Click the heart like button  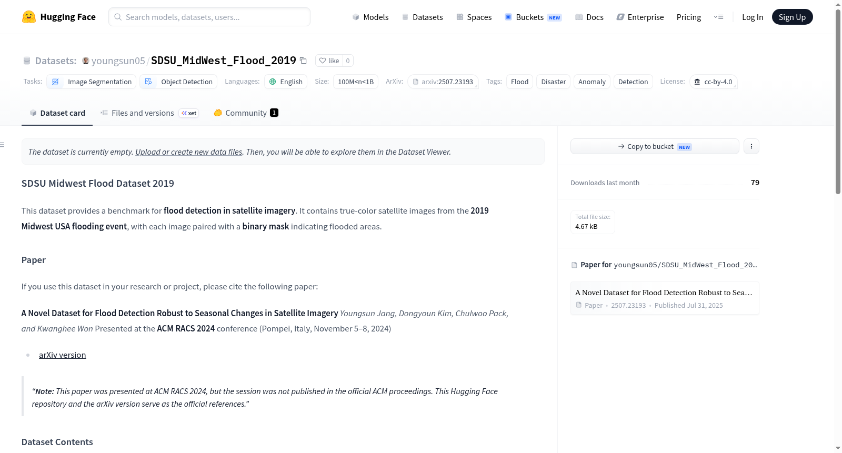(x=329, y=61)
